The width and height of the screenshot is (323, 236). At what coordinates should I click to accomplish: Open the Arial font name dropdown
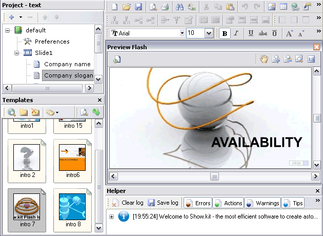point(182,33)
